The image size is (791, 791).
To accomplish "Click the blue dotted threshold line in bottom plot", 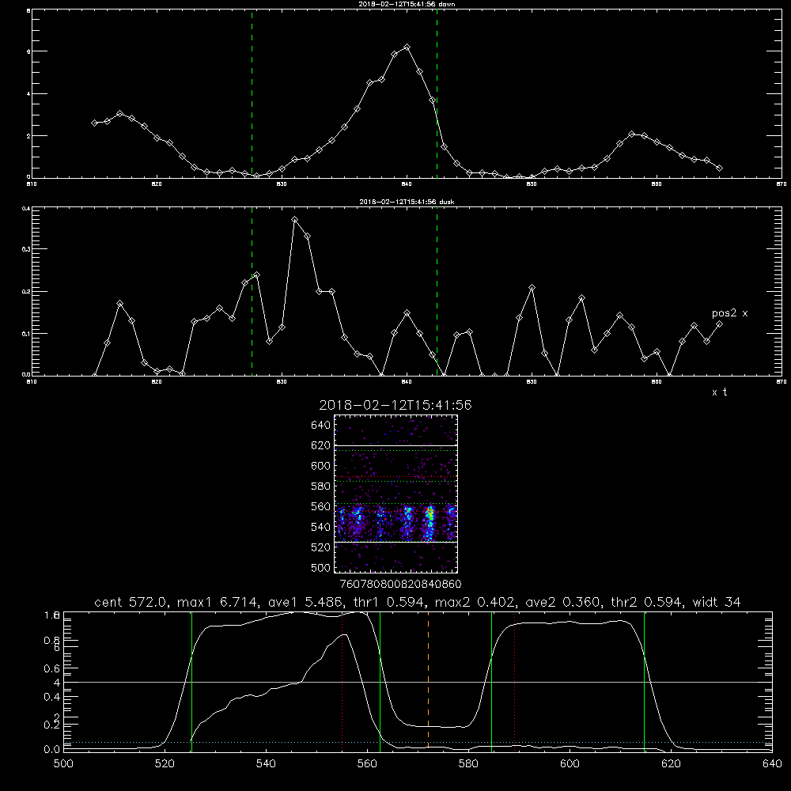I will click(418, 742).
